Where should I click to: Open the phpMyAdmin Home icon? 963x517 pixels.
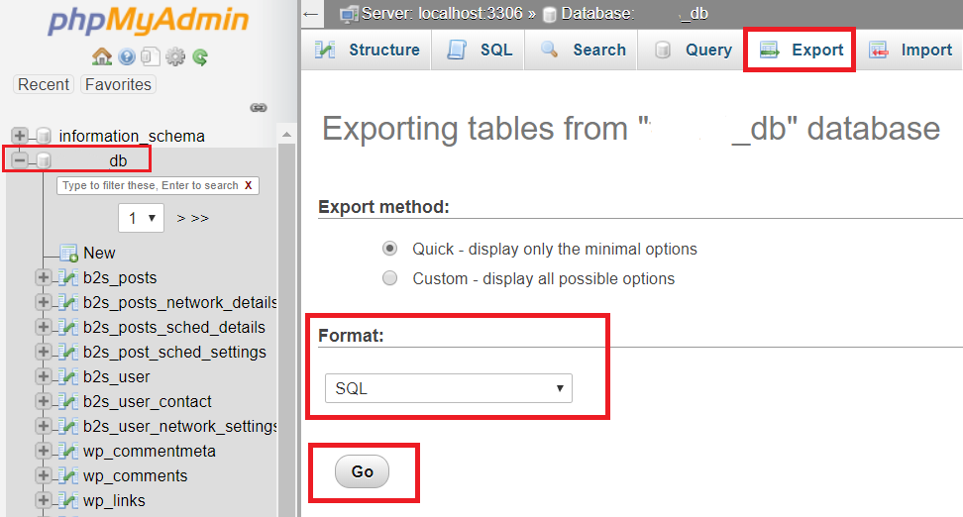[102, 57]
